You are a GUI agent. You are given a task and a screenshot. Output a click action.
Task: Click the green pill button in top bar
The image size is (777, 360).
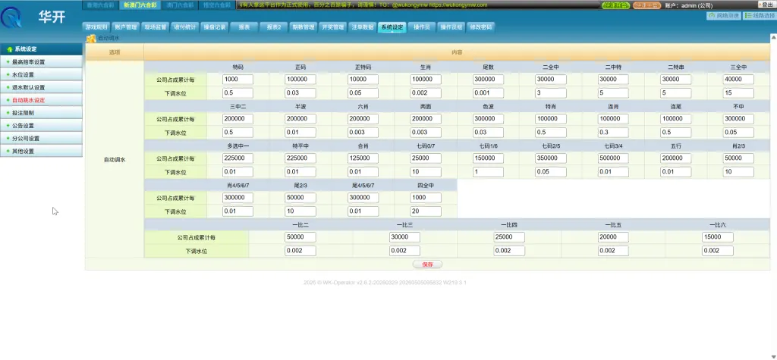(x=615, y=5)
